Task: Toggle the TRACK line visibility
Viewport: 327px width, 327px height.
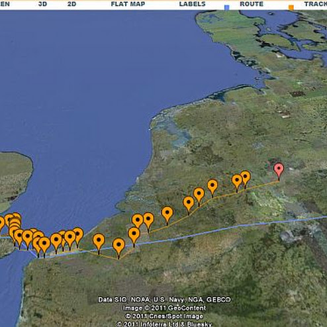Action: pyautogui.click(x=316, y=4)
